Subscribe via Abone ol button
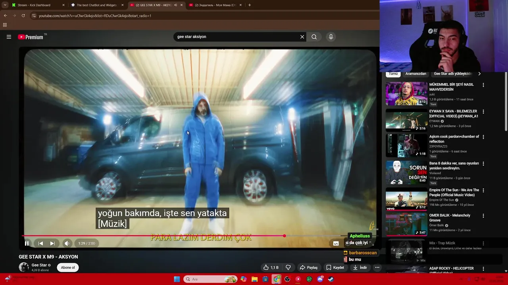Screen dimensions: 508x285 pos(68,268)
